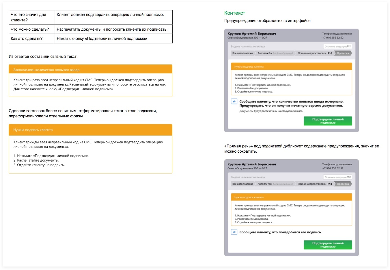Click megaphone icon beside 'понадобится его подпись'
Image resolution: width=390 pixels, height=270 pixels.
[x=234, y=232]
